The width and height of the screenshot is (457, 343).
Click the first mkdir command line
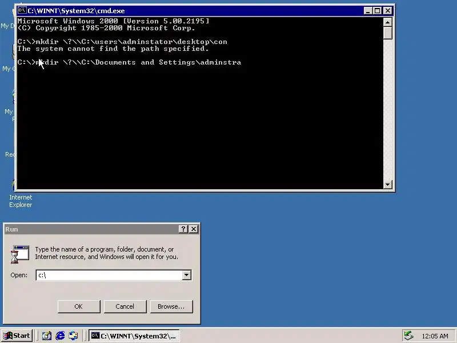click(x=122, y=42)
